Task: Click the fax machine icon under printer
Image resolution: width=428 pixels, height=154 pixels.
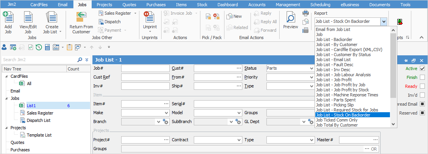Action: [305, 31]
